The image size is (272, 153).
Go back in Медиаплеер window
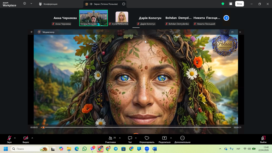point(32,32)
